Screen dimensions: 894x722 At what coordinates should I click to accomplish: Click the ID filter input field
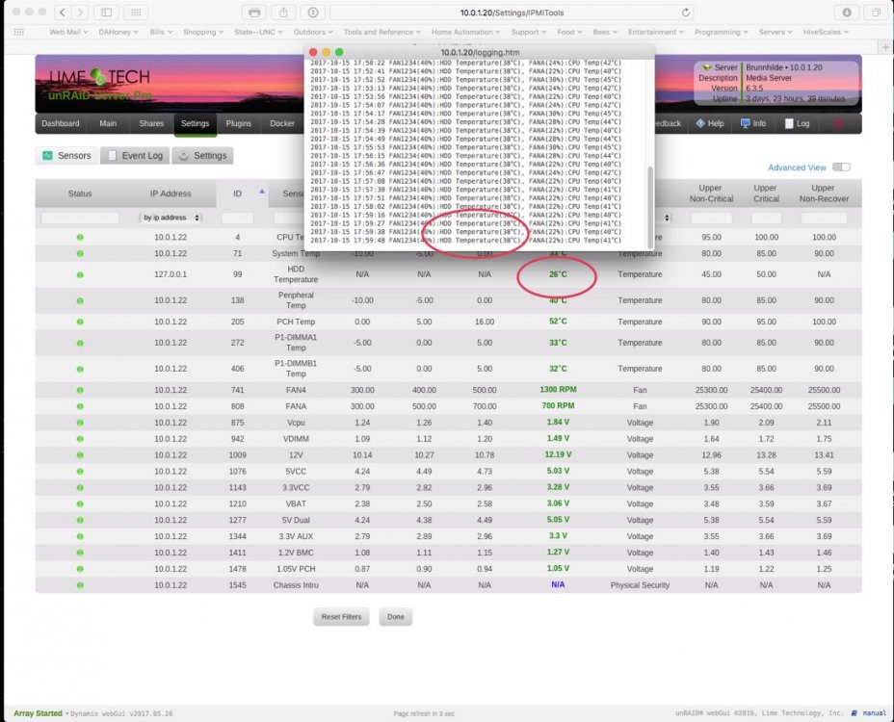[237, 219]
